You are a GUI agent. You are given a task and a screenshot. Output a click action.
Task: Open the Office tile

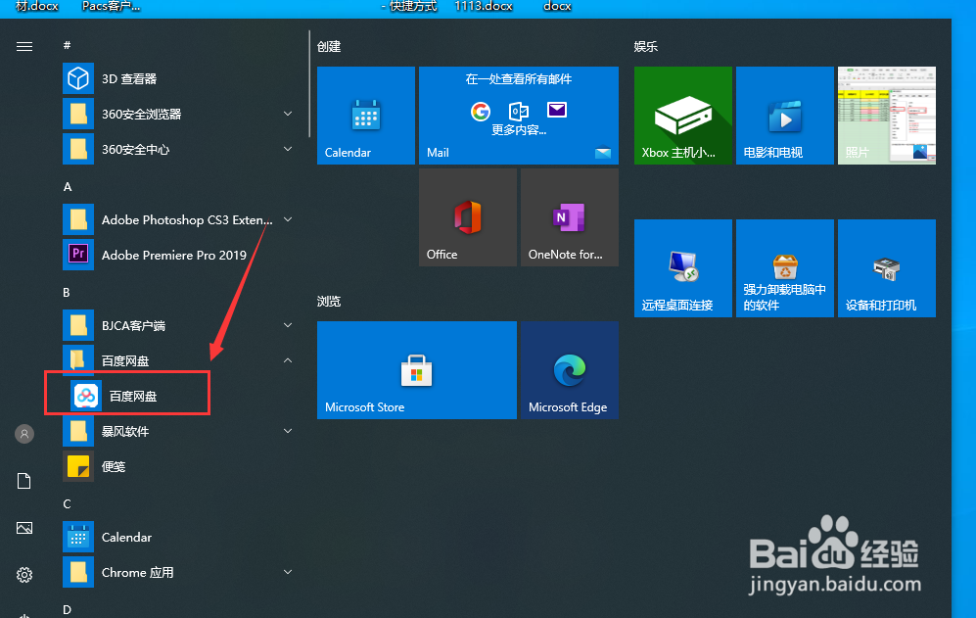(x=468, y=217)
